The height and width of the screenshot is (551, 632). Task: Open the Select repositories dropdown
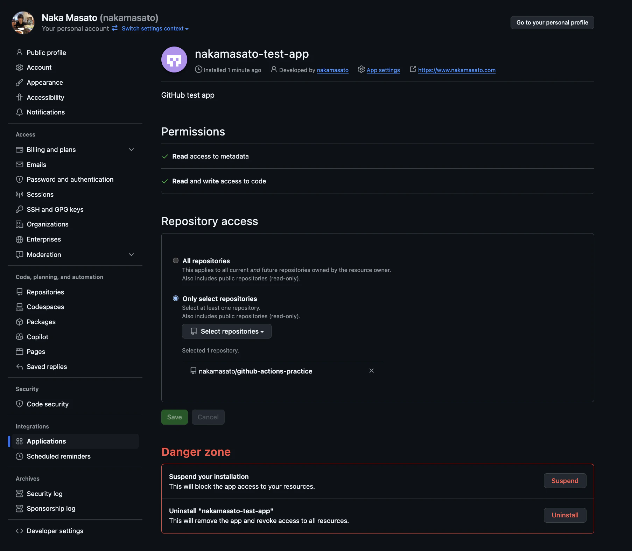point(227,331)
